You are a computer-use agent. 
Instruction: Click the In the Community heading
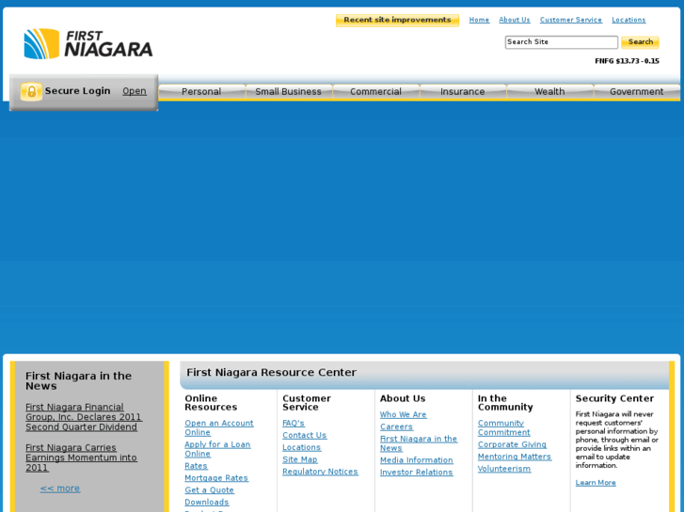(505, 403)
